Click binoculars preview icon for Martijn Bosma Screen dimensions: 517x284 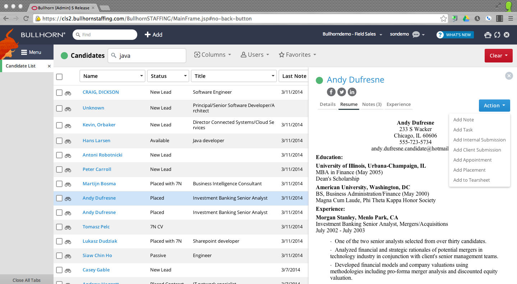[x=68, y=185]
